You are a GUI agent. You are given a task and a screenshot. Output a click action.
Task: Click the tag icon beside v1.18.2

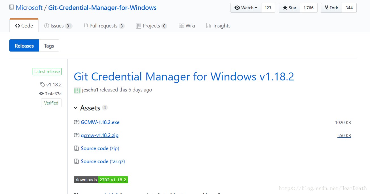tap(43, 84)
